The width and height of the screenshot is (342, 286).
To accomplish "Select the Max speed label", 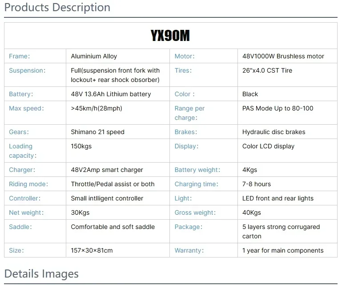I will pyautogui.click(x=26, y=108).
